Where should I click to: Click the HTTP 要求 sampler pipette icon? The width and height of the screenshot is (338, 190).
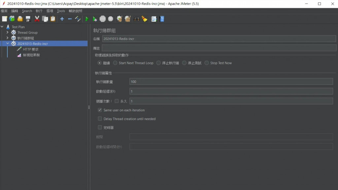(x=19, y=49)
